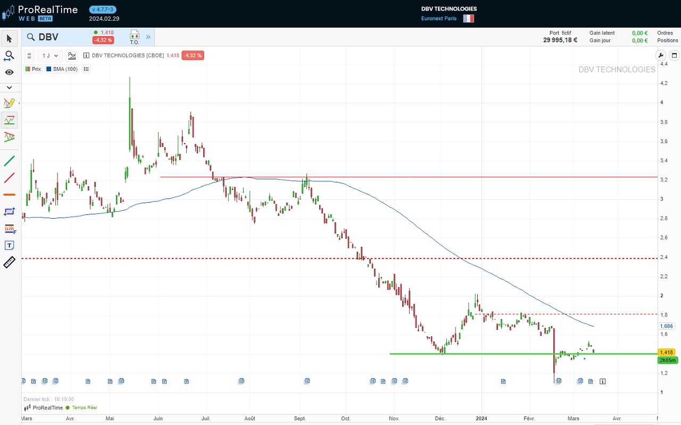Image resolution: width=681 pixels, height=425 pixels.
Task: Open the drawing pencil tools group
Action: (x=9, y=103)
